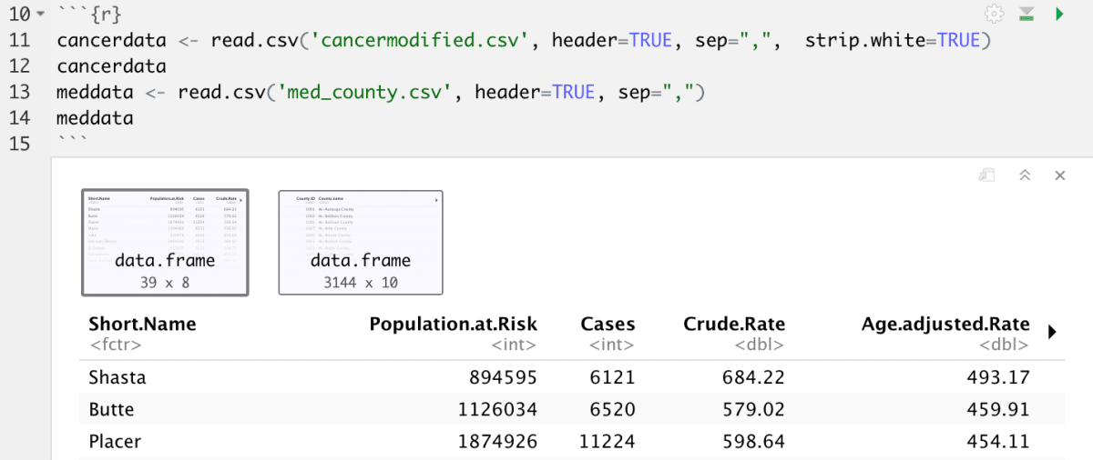Screen dimensions: 1093x460
Task: Select the 3144 x 10 data.frame thumbnail
Action: click(x=361, y=243)
